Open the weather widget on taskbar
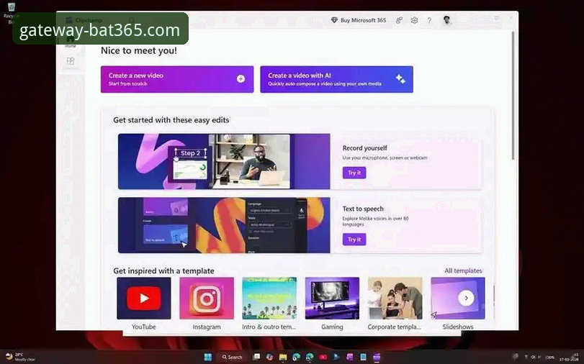This screenshot has height=364, width=584. click(21, 357)
